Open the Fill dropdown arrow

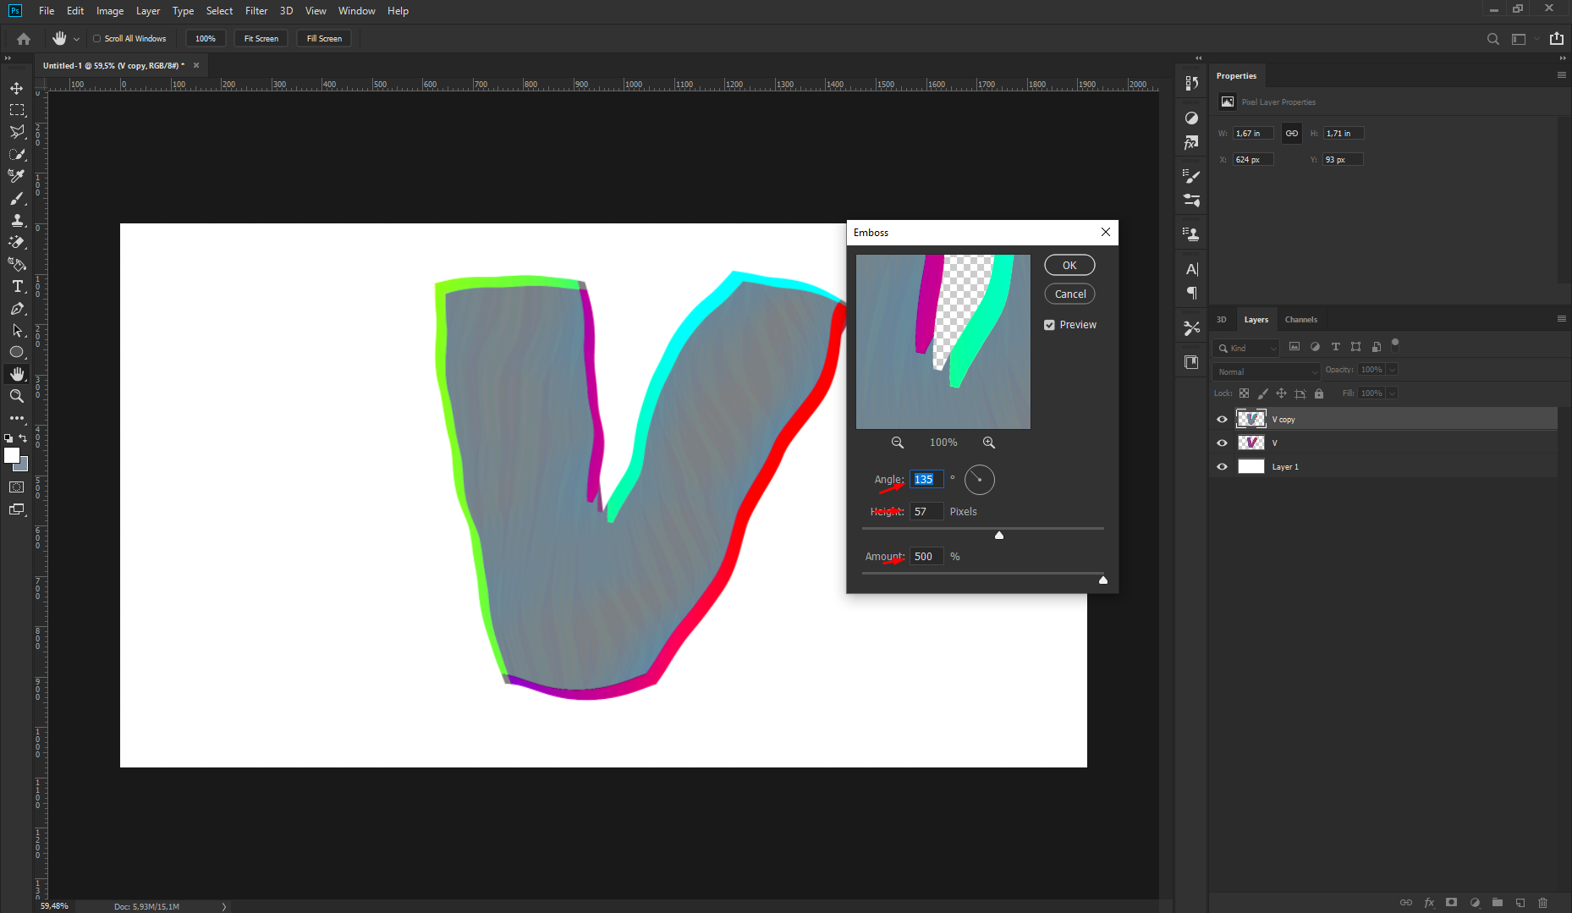click(x=1393, y=393)
